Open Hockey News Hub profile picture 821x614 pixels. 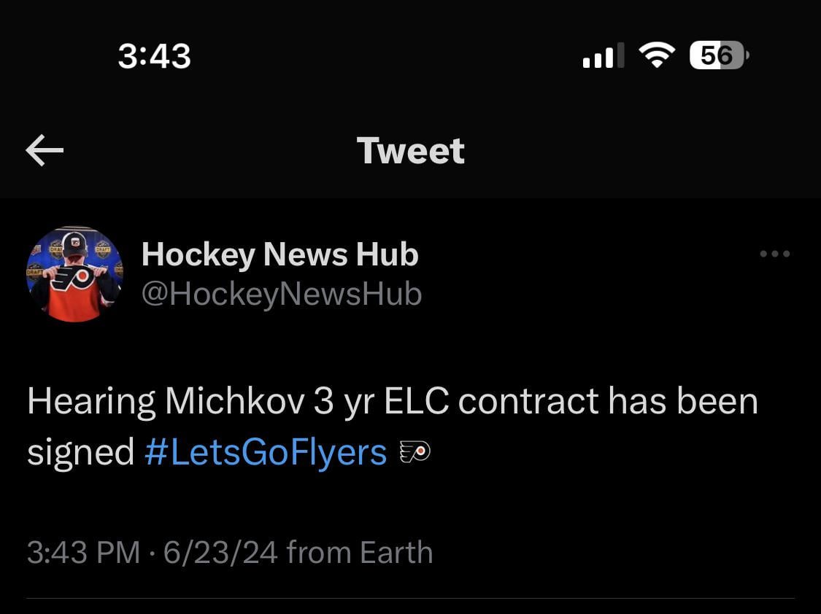pyautogui.click(x=74, y=274)
